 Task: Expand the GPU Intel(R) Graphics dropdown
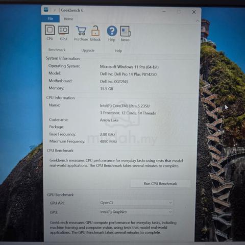point(136,212)
